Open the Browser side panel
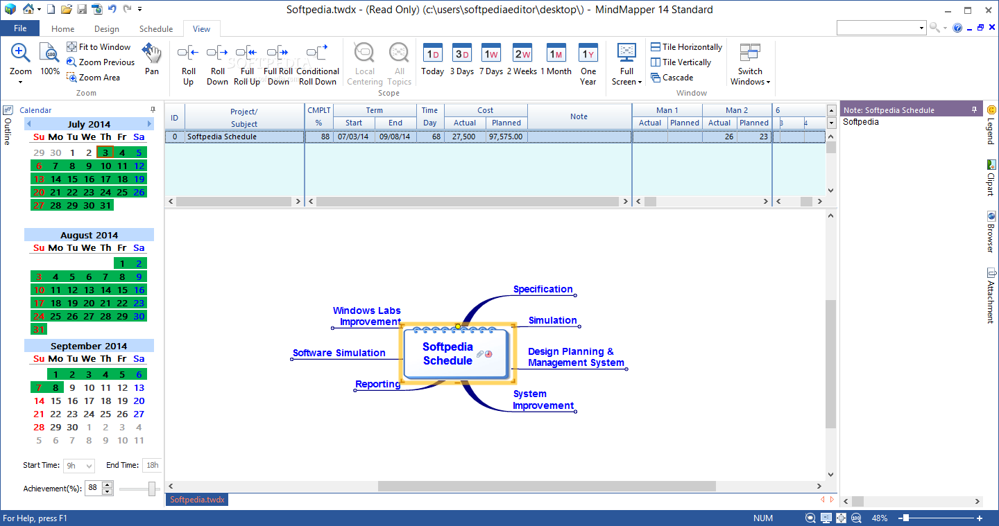Viewport: 999px width, 526px height. tap(991, 232)
